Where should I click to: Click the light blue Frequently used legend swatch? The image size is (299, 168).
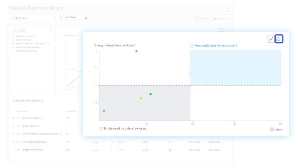tap(192, 45)
